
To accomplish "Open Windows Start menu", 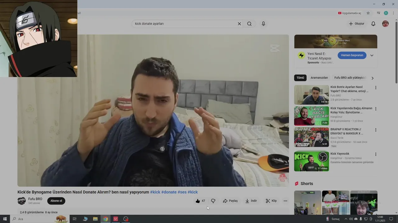I will pyautogui.click(x=5, y=219).
